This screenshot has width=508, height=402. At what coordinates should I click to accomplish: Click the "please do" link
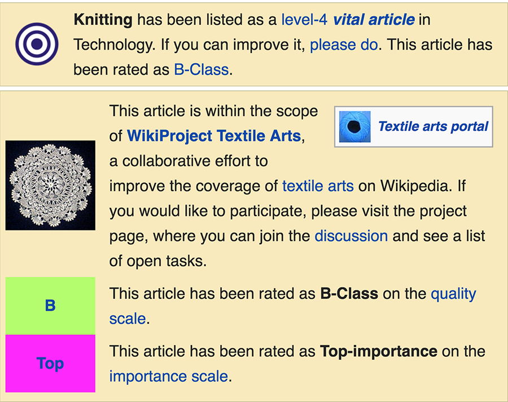click(344, 45)
